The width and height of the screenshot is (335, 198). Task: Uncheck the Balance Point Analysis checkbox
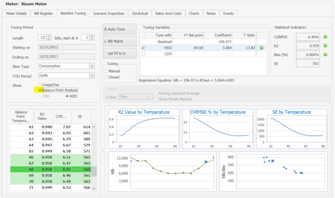tap(40, 90)
